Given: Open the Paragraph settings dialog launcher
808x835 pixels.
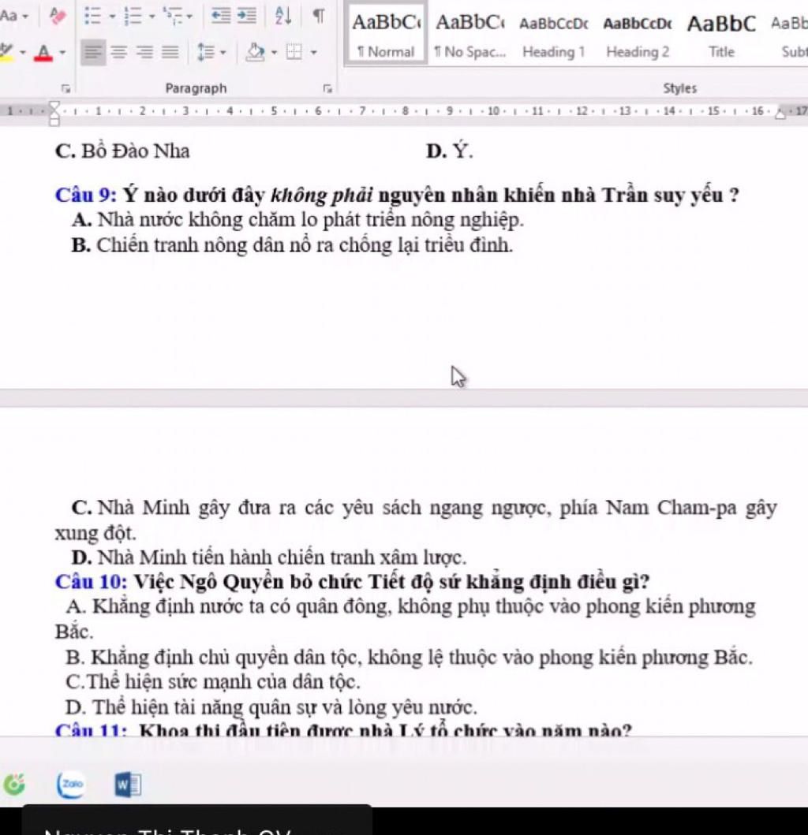Looking at the screenshot, I should point(327,88).
